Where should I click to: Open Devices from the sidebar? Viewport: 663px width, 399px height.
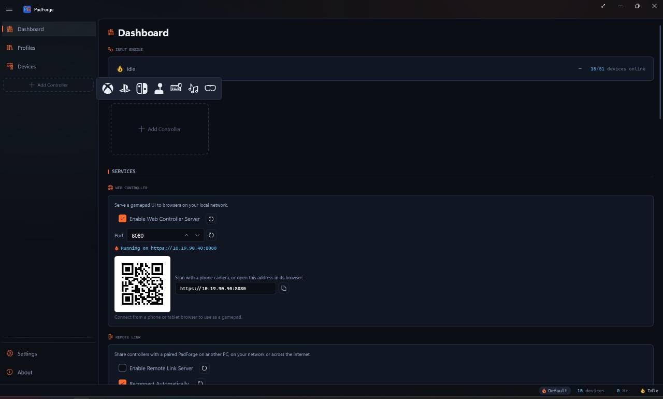[49, 66]
